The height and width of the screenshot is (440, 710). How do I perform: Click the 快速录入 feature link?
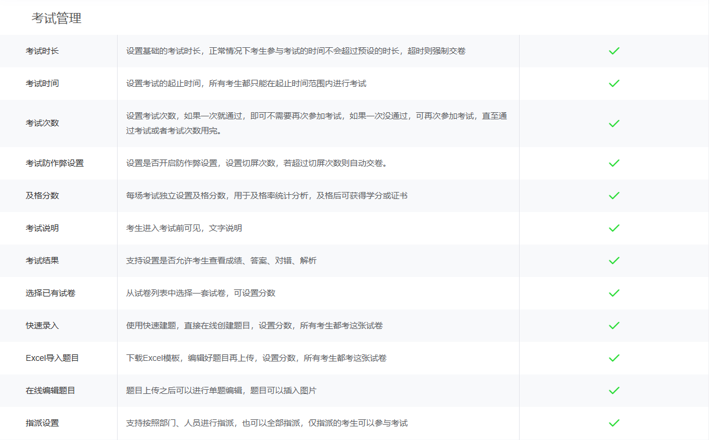[38, 325]
